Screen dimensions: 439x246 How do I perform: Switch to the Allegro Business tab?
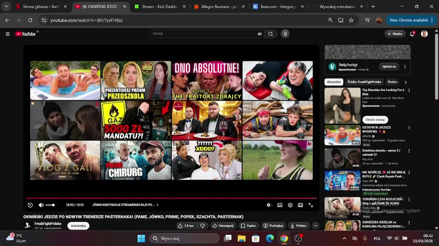[x=220, y=6]
